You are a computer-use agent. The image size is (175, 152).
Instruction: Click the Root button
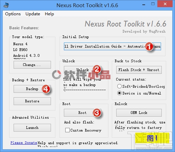coord(83,113)
